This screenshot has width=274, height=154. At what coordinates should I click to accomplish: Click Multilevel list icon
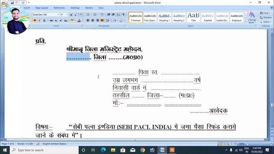point(102,15)
